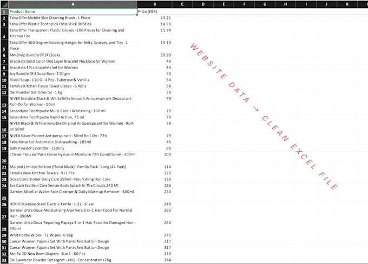Viewport: 368px width, 264px height.
Task: Select 'Garnier Micellar Water Face Cleanser' cell
Action: click(73, 195)
